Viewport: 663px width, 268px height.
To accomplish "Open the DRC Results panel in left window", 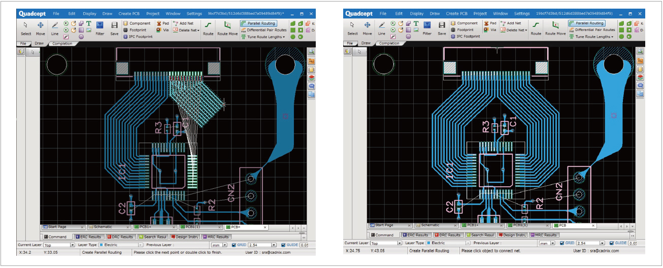I will (120, 237).
